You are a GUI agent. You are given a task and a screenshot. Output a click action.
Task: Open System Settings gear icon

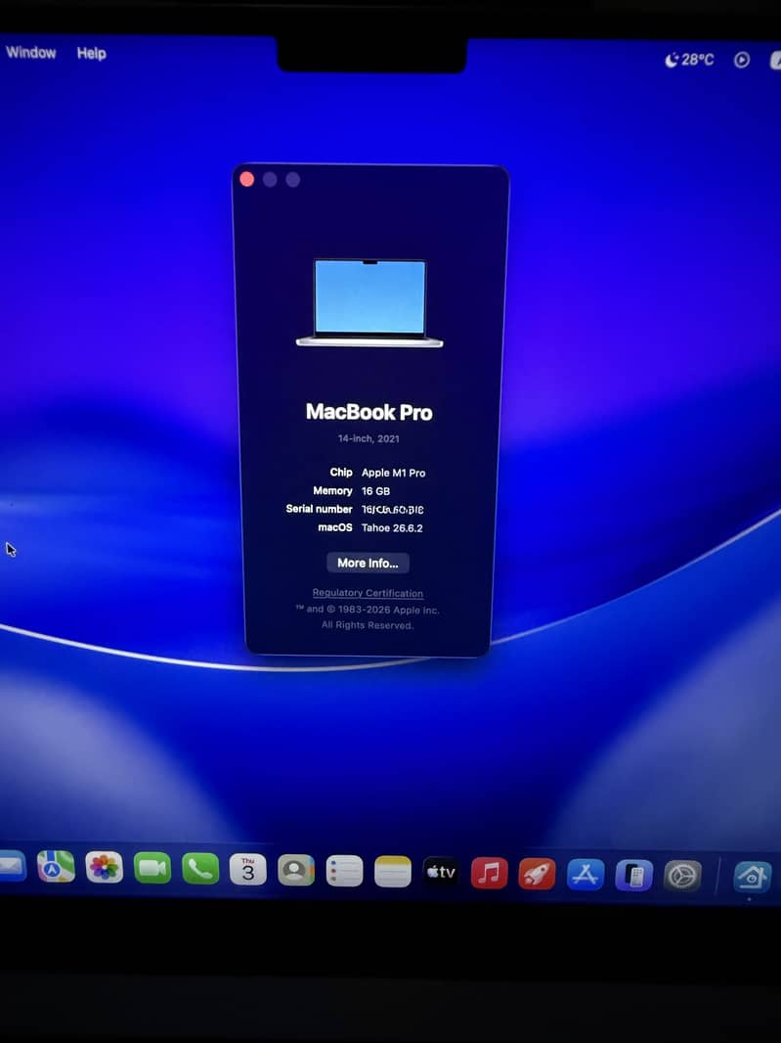pos(682,876)
